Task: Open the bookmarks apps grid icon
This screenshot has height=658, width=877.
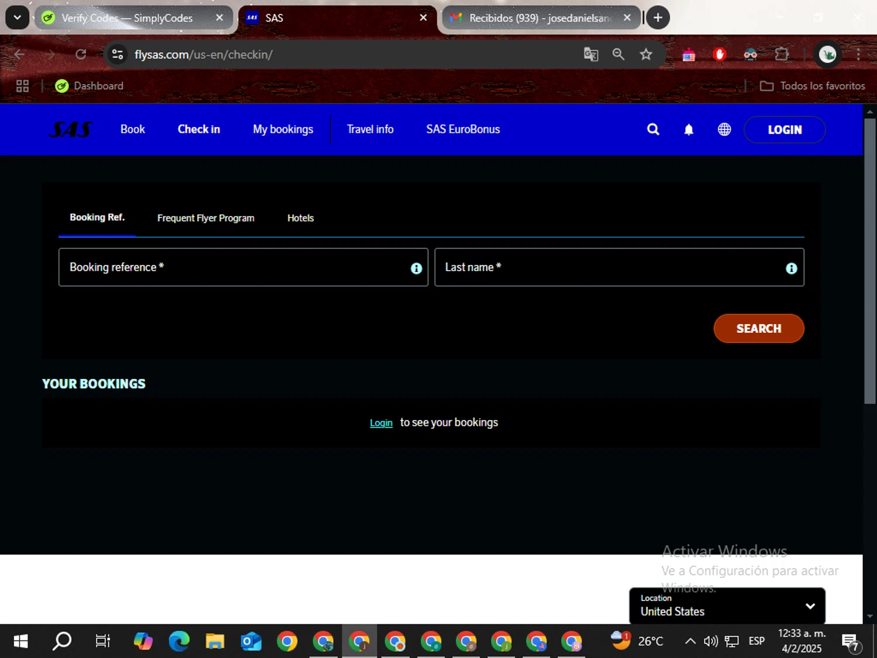Action: 22,86
